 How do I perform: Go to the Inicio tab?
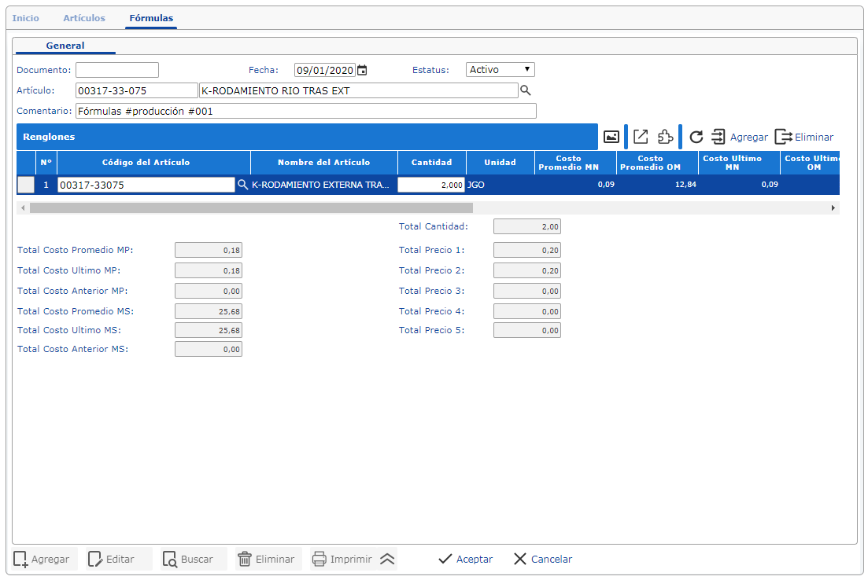click(26, 18)
